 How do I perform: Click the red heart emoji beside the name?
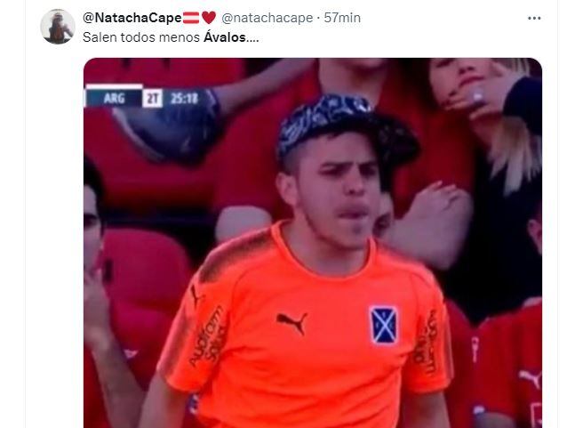209,18
